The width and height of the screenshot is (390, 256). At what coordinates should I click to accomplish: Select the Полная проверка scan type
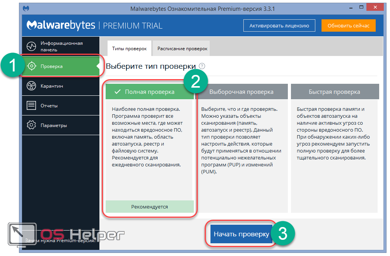click(x=149, y=92)
